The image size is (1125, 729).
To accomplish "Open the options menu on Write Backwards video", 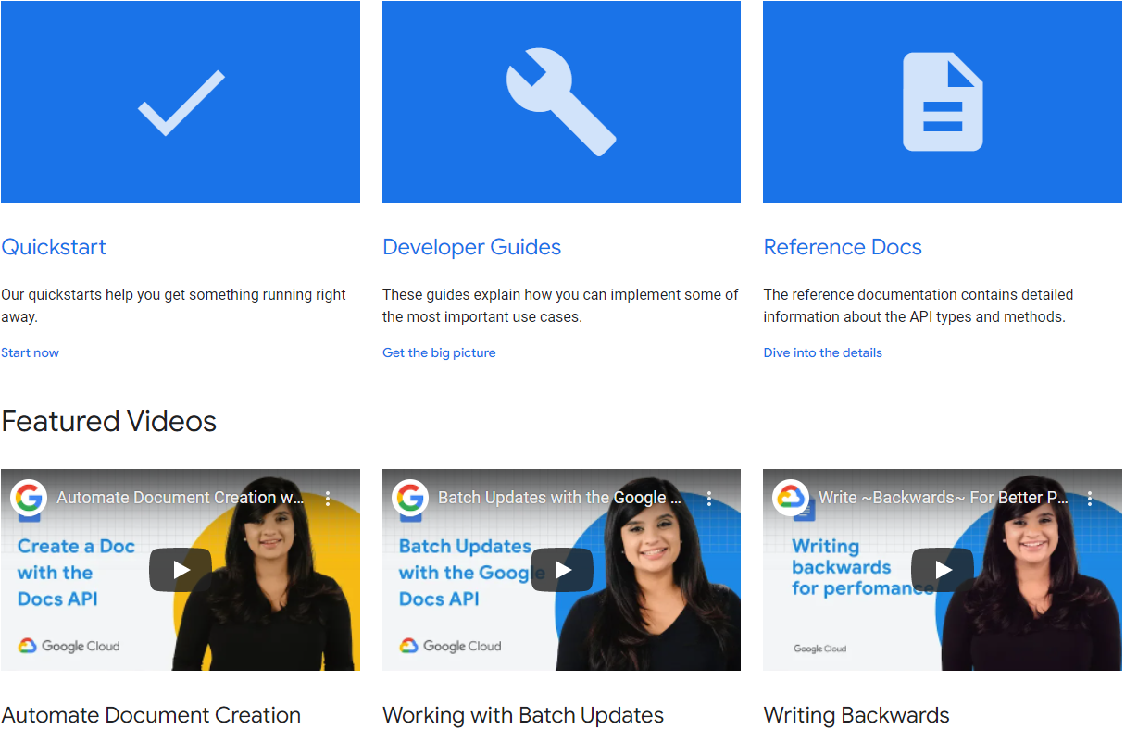I will pyautogui.click(x=1090, y=497).
